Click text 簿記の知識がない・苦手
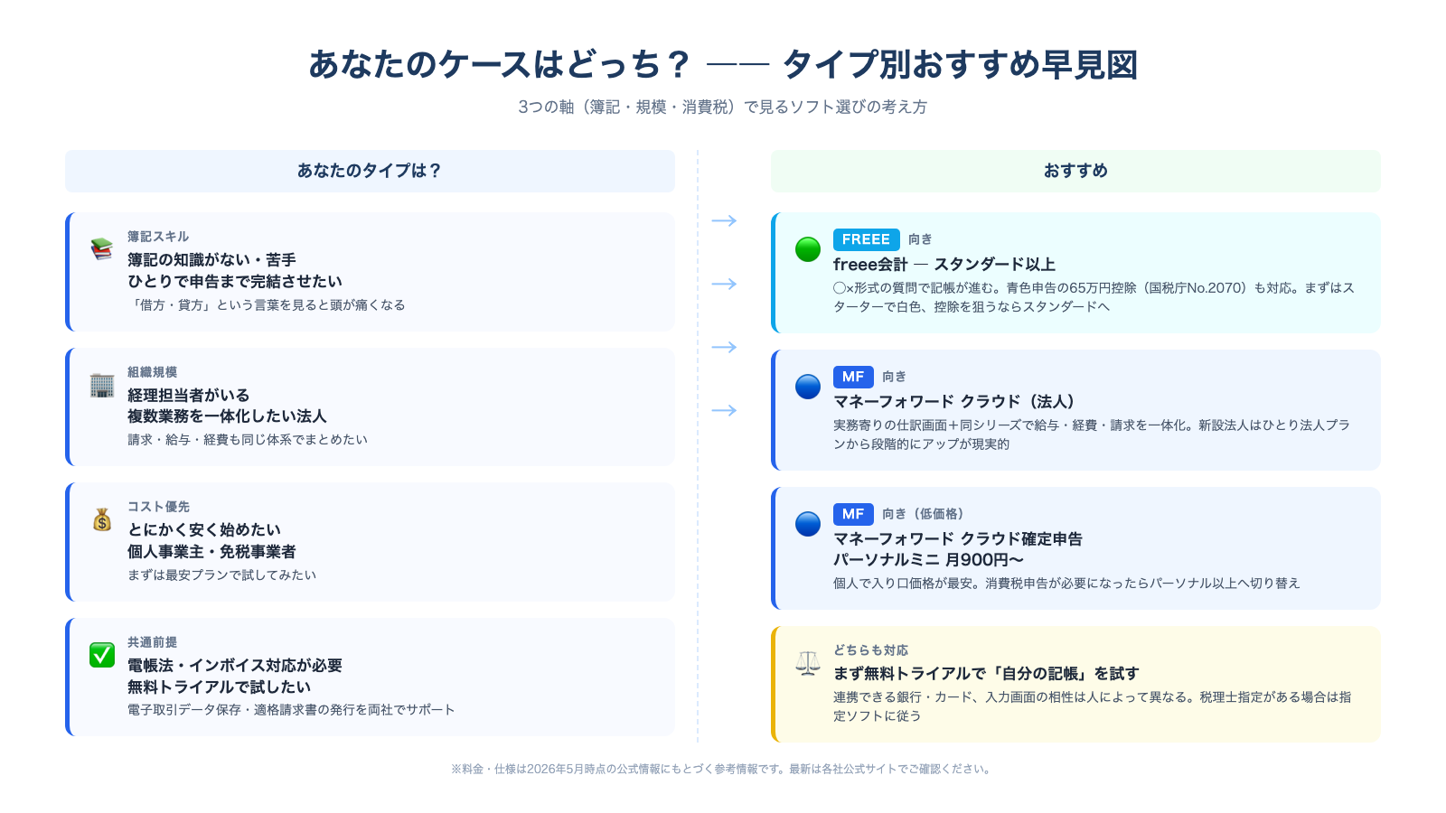The image size is (1446, 813). 211,260
